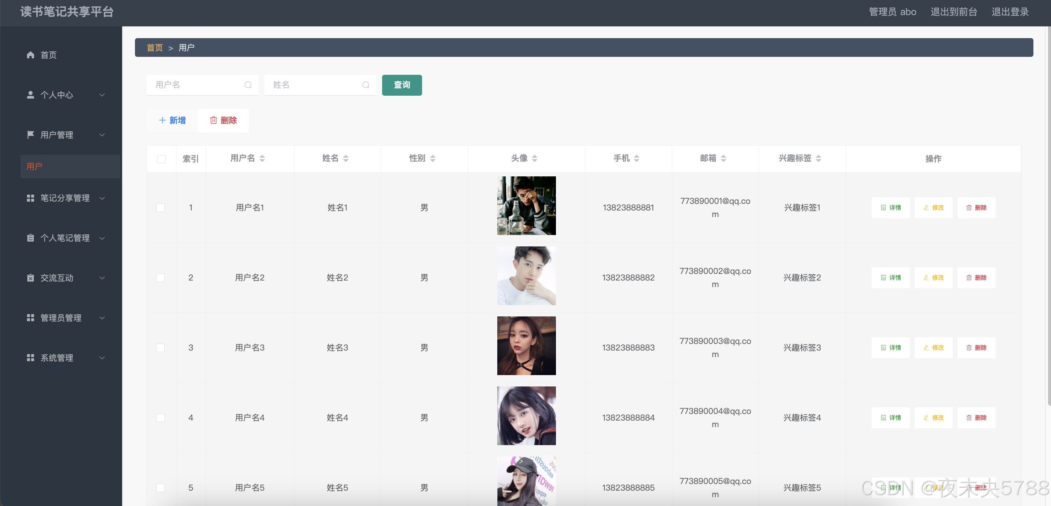This screenshot has width=1051, height=506.
Task: Expand the 管理员管理 menu chevron
Action: pos(102,318)
